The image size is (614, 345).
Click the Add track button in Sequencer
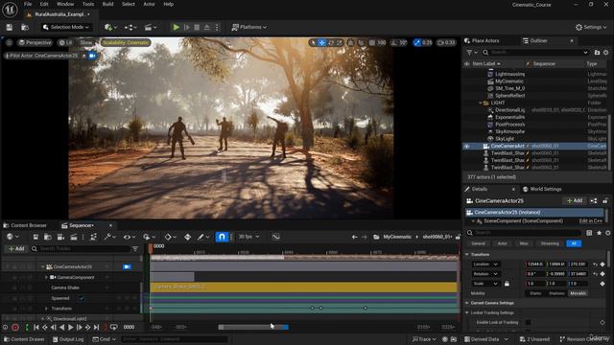(x=16, y=249)
